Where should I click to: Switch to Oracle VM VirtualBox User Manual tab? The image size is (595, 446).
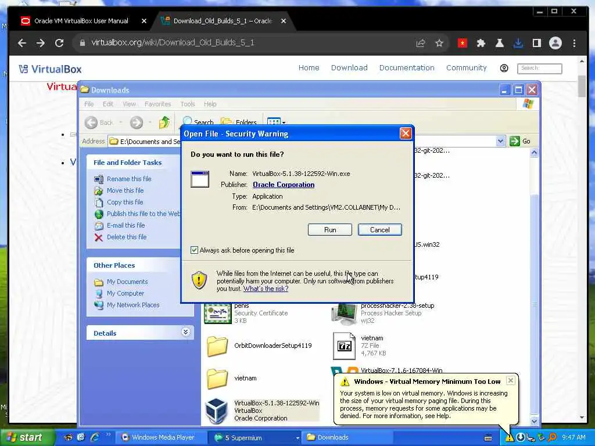pyautogui.click(x=81, y=21)
